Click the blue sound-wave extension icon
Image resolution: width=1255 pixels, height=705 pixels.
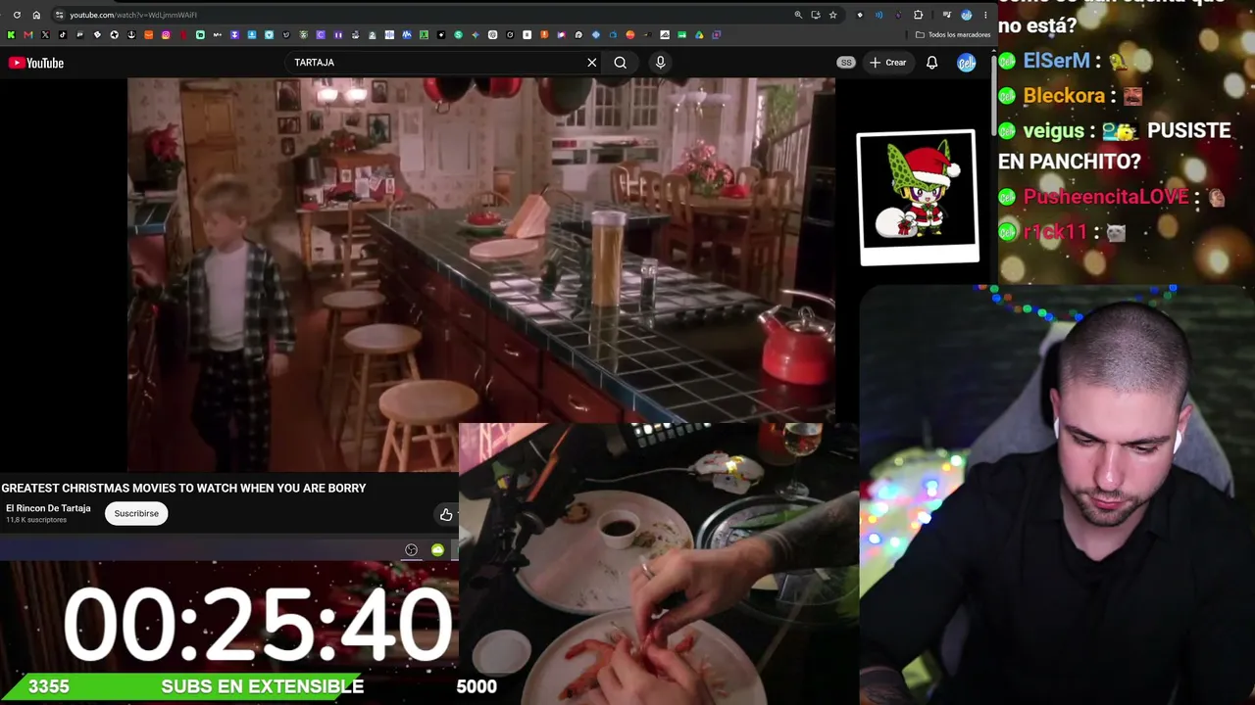(x=878, y=15)
